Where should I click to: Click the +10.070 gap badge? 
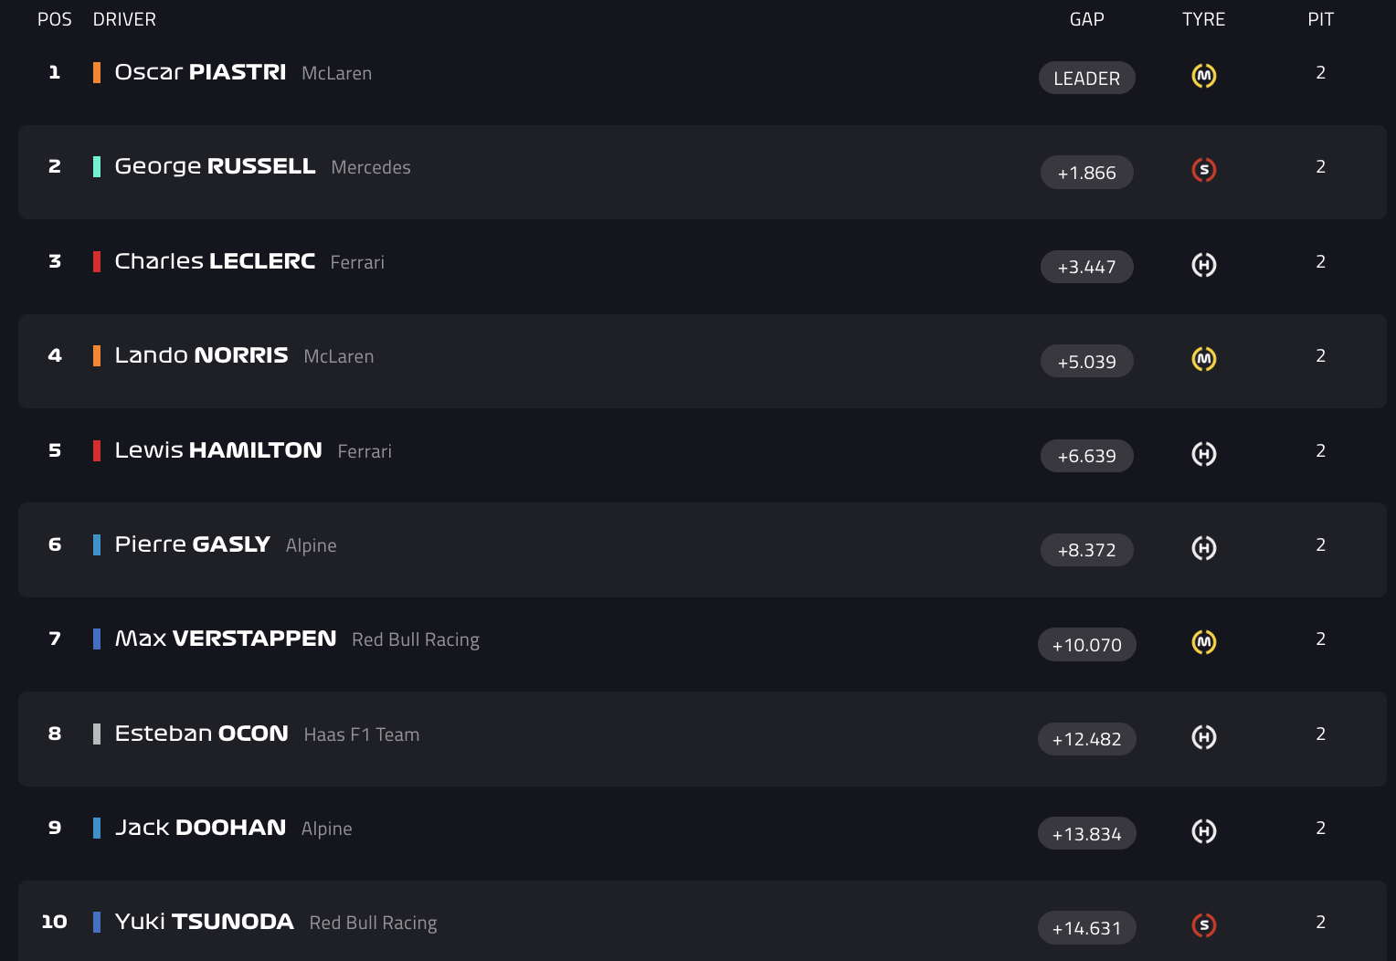click(1087, 645)
